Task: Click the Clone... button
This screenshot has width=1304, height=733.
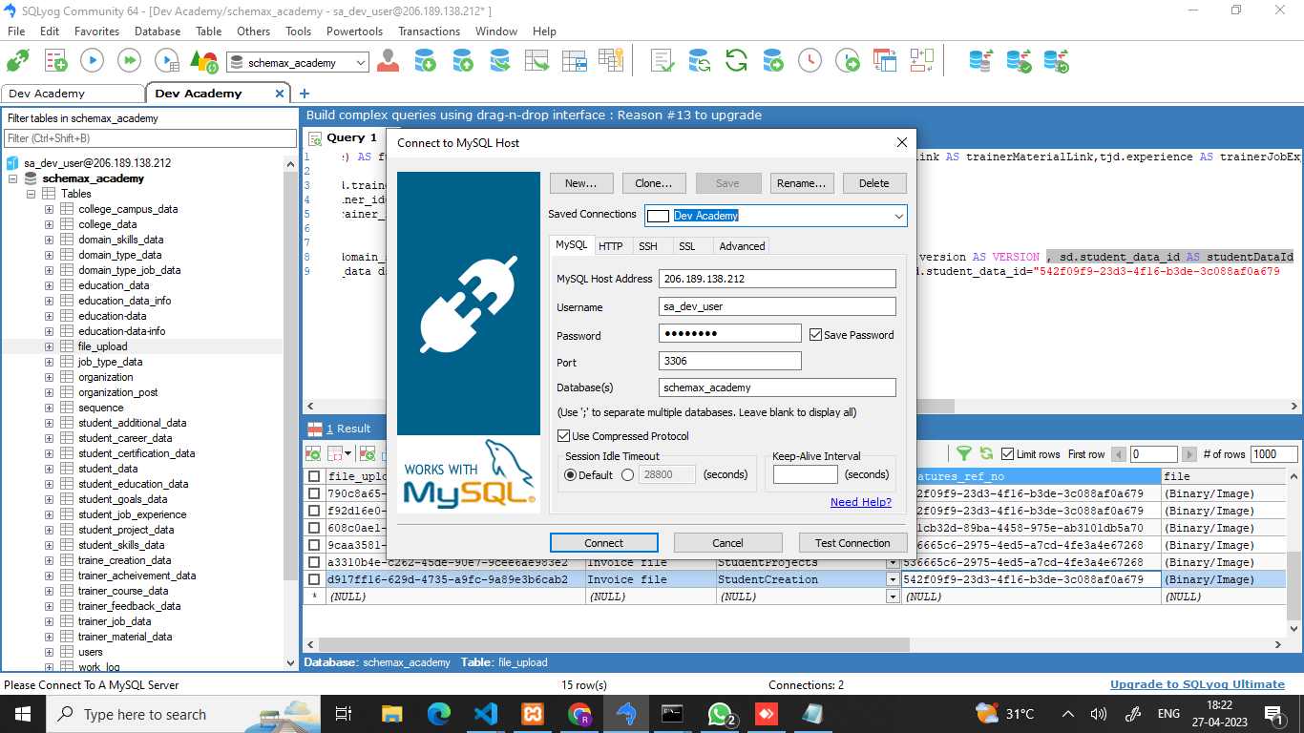Action: (654, 183)
